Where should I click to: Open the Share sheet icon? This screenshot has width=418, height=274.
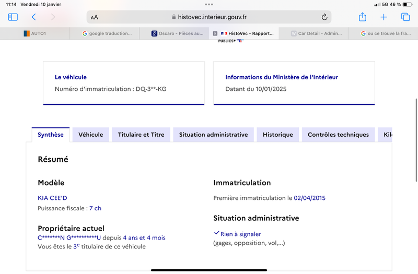pos(363,17)
